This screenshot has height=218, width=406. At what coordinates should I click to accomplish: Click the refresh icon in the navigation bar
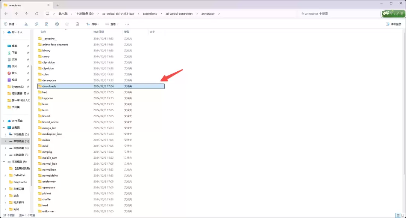click(36, 14)
